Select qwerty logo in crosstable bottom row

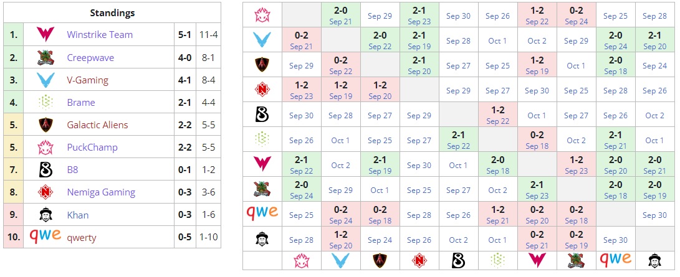[x=615, y=260]
